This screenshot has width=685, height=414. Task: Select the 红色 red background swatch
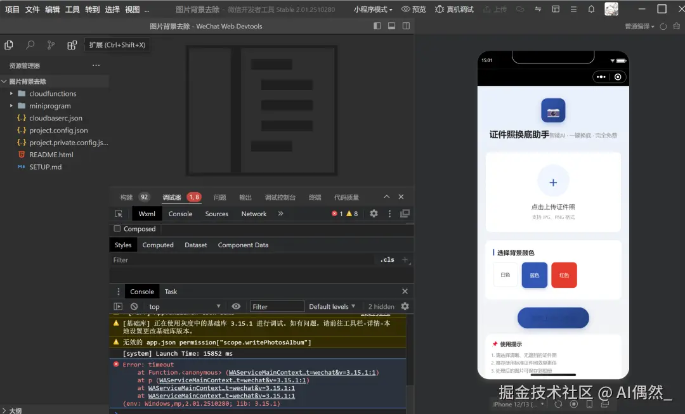click(564, 275)
